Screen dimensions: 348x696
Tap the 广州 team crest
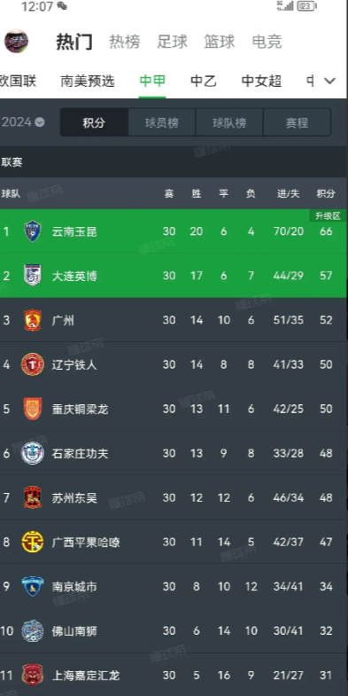[x=33, y=320]
